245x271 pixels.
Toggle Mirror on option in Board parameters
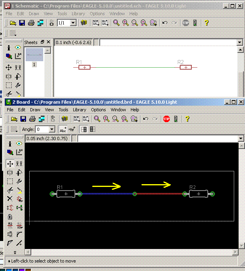(x=92, y=129)
